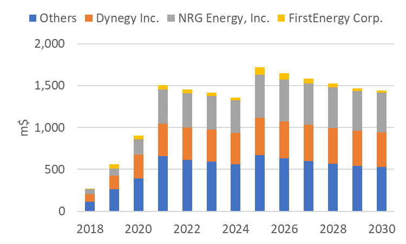This screenshot has height=244, width=406.
Task: Click the blue Others segment of the 2025 bar
Action: (260, 183)
